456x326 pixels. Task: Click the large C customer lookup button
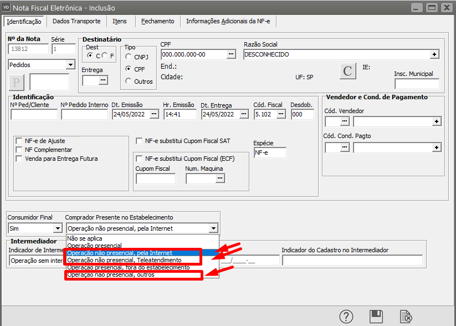[347, 71]
